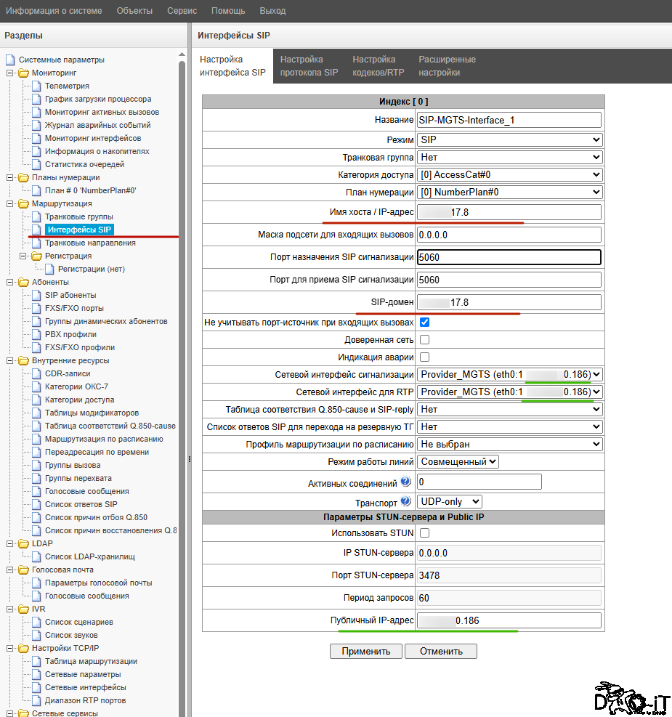Click the Название input field
The height and width of the screenshot is (717, 672).
point(509,120)
